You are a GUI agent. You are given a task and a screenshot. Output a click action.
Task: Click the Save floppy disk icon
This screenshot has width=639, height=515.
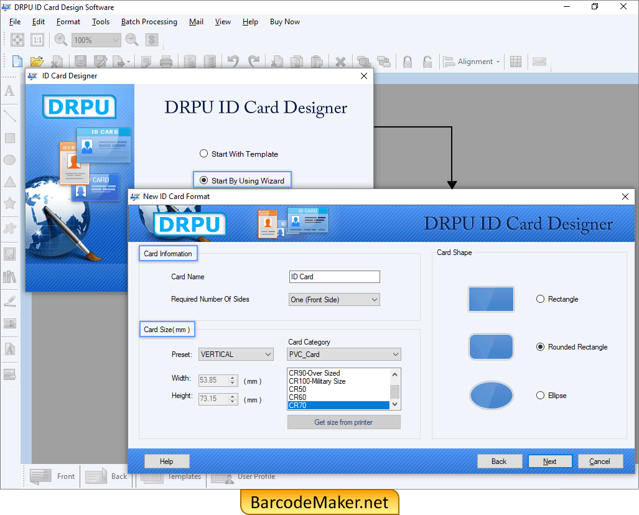[80, 62]
